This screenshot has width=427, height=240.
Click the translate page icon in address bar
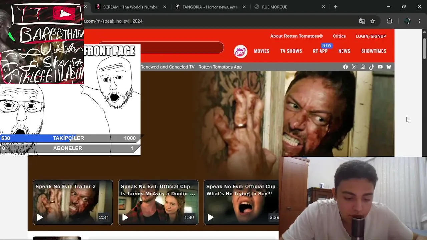362,21
